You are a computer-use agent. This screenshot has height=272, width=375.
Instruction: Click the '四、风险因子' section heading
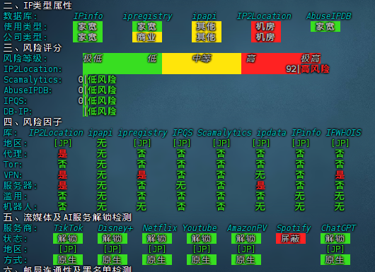click(33, 122)
